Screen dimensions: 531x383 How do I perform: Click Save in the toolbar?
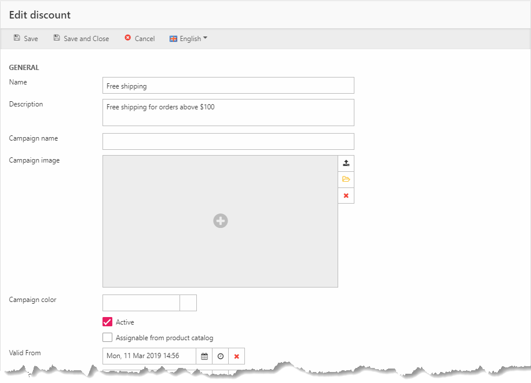click(x=26, y=39)
